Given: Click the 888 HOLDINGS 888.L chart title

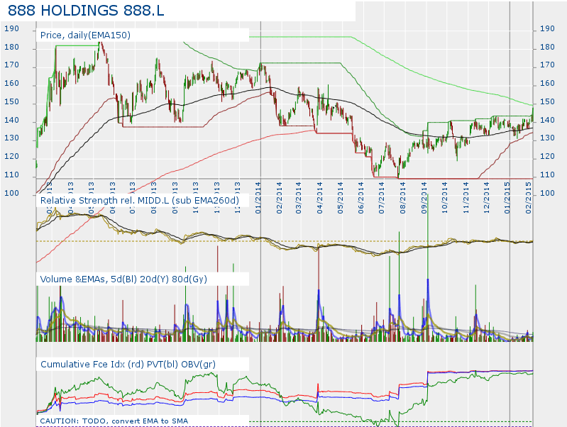Looking at the screenshot, I should click(86, 11).
